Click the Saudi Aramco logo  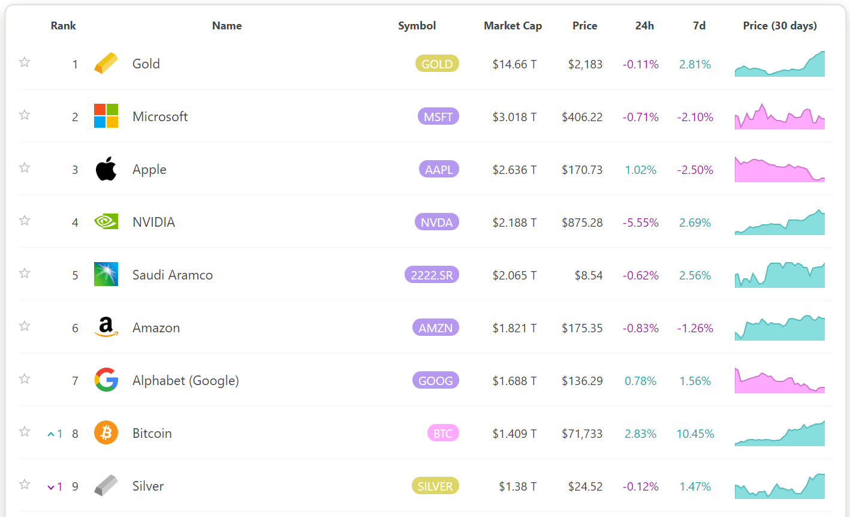106,274
